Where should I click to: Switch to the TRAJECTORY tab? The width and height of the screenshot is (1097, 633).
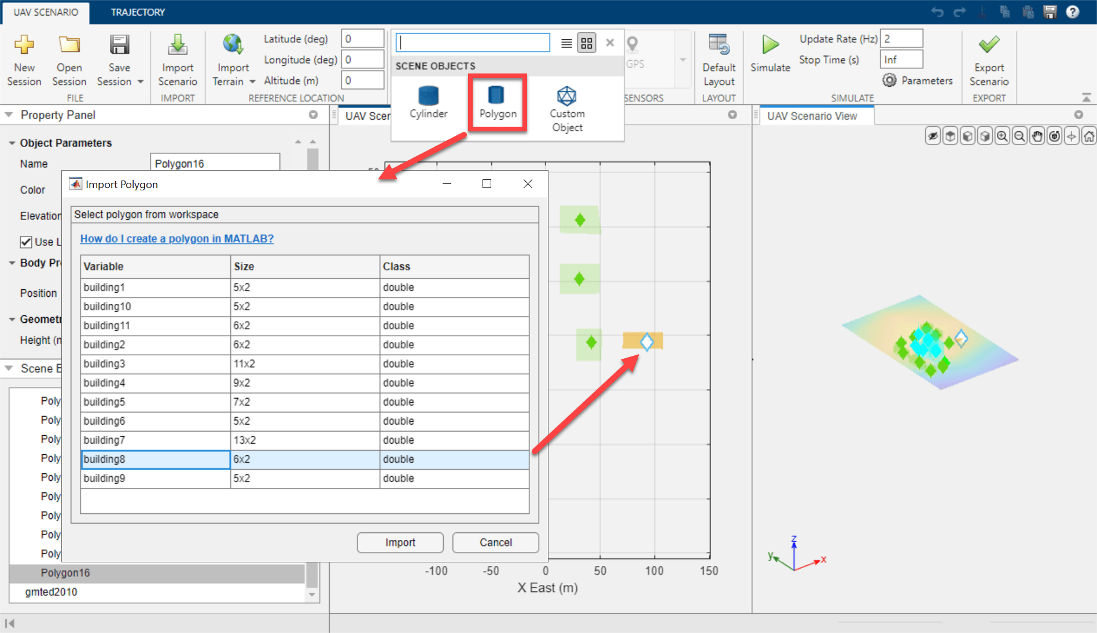point(138,12)
